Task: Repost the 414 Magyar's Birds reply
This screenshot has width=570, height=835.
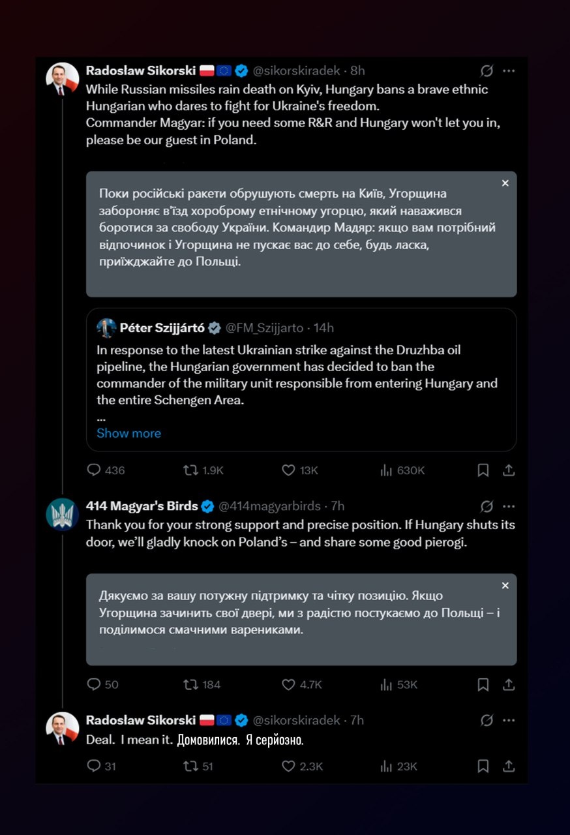Action: pos(190,684)
